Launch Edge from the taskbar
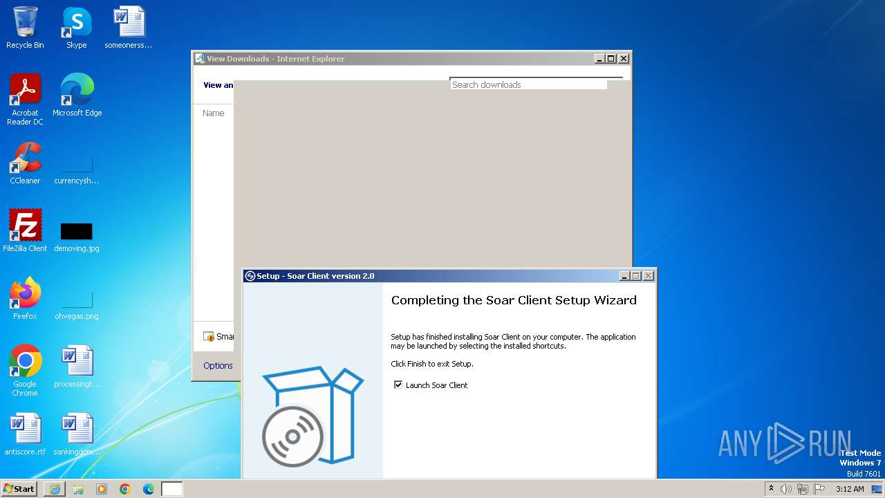 tap(149, 489)
